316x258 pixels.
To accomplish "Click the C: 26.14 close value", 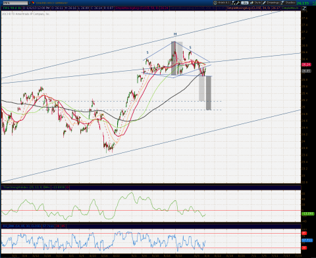I will coord(95,8).
